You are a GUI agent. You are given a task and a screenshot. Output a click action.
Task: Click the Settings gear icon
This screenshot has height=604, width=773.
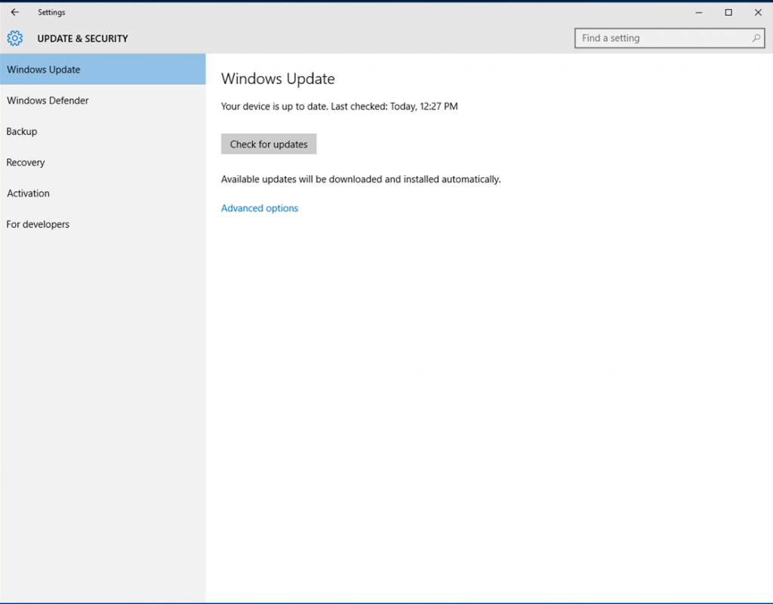tap(14, 38)
